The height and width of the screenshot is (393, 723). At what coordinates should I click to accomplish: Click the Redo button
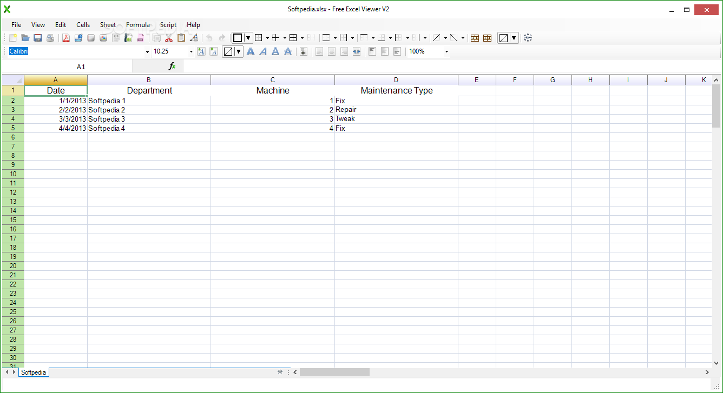[x=222, y=37]
